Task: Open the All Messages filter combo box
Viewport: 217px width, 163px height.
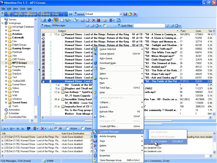Action: 69,26
